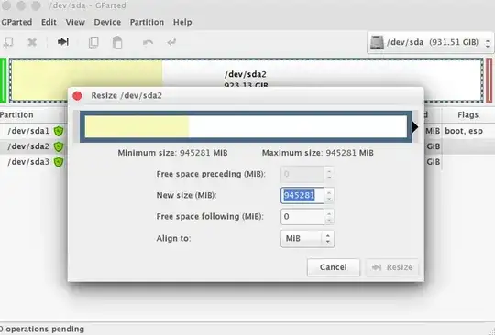Screen dimensions: 495x335
Task: Click the New size (MiB) input field
Action: pyautogui.click(x=302, y=195)
